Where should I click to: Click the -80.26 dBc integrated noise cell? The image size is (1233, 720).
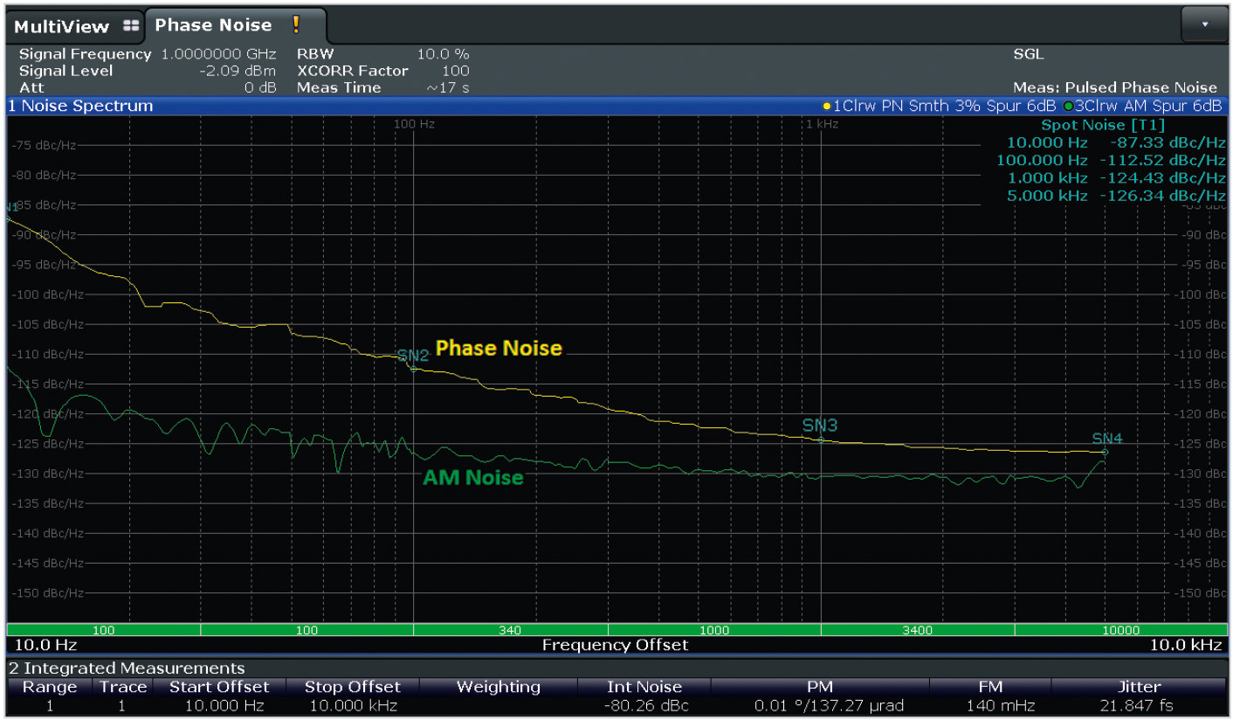pyautogui.click(x=644, y=705)
